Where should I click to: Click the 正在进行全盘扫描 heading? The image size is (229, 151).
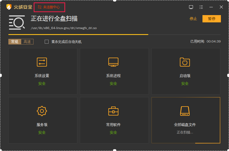(x=54, y=19)
